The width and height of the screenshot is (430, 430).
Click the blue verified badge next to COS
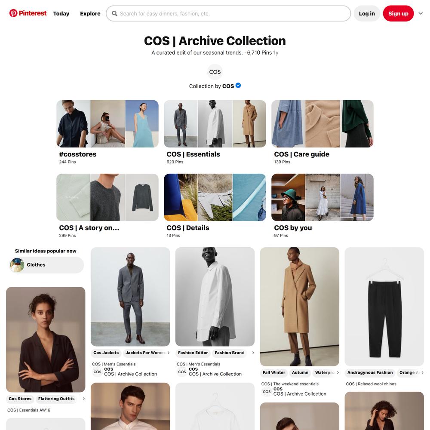click(x=238, y=86)
